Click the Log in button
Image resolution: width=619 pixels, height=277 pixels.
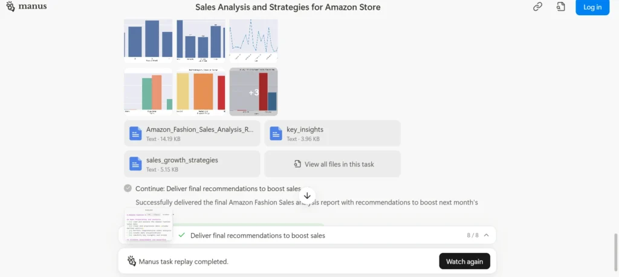tap(592, 7)
